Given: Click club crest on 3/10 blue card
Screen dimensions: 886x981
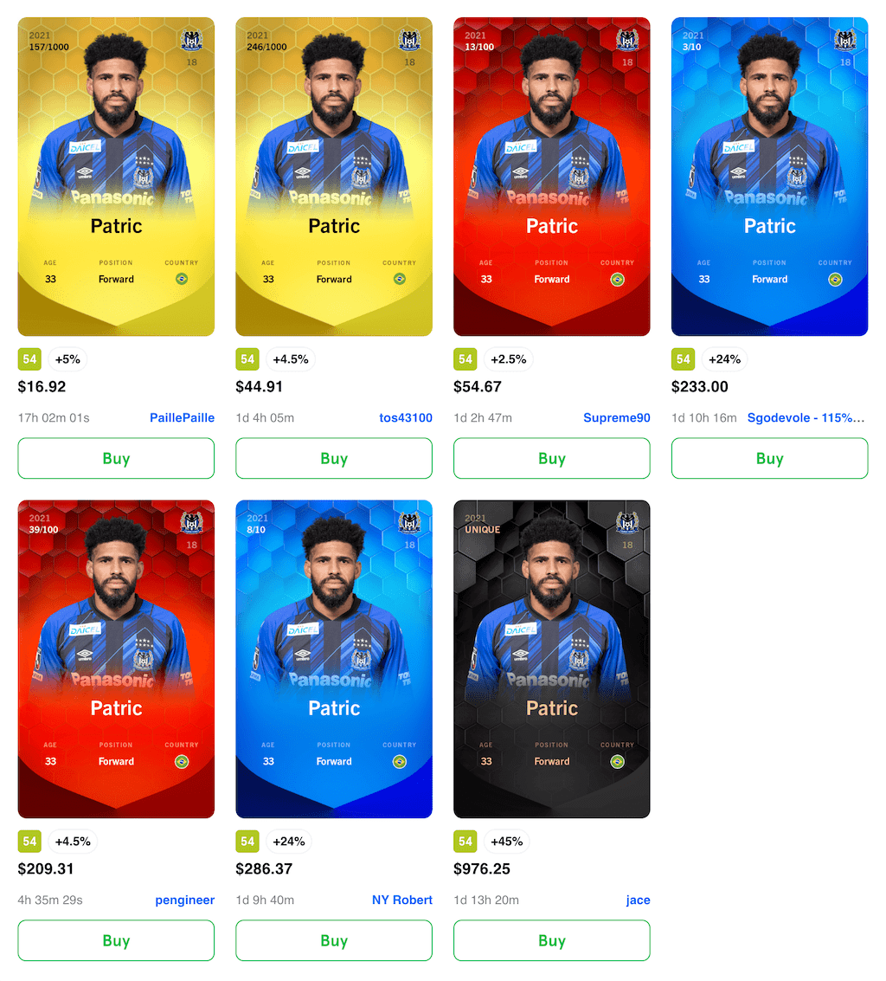Looking at the screenshot, I should click(x=845, y=40).
